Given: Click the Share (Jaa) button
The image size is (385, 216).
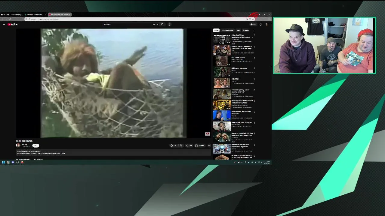Looking at the screenshot, I should [189, 145].
